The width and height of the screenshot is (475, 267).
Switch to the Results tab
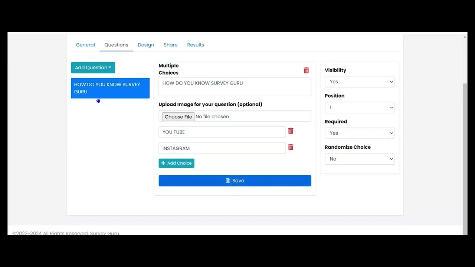click(x=196, y=45)
